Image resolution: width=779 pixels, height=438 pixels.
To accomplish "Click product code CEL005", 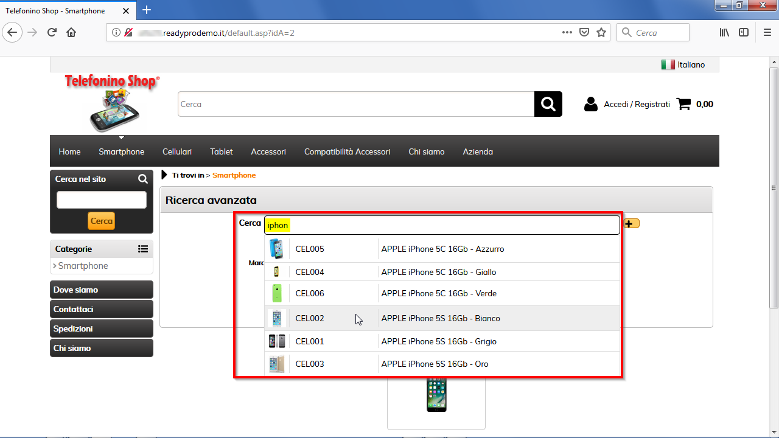I will 310,249.
